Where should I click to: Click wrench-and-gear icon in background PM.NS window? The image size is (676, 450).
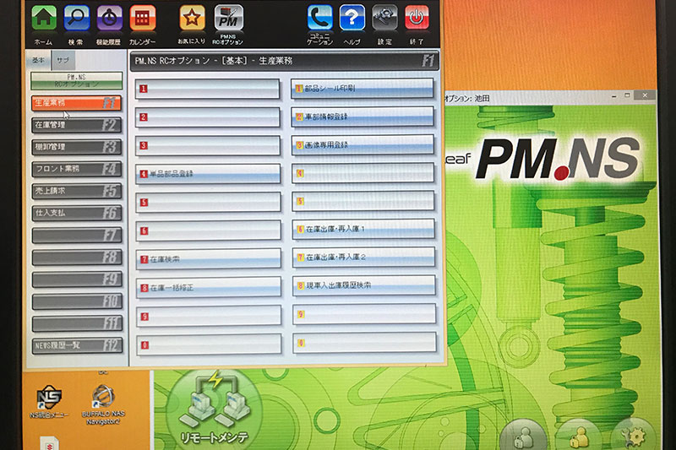pos(633,436)
